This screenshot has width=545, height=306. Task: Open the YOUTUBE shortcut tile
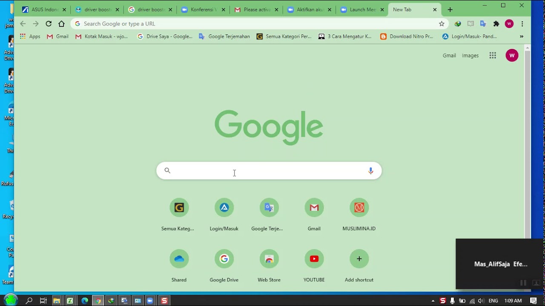point(314,266)
